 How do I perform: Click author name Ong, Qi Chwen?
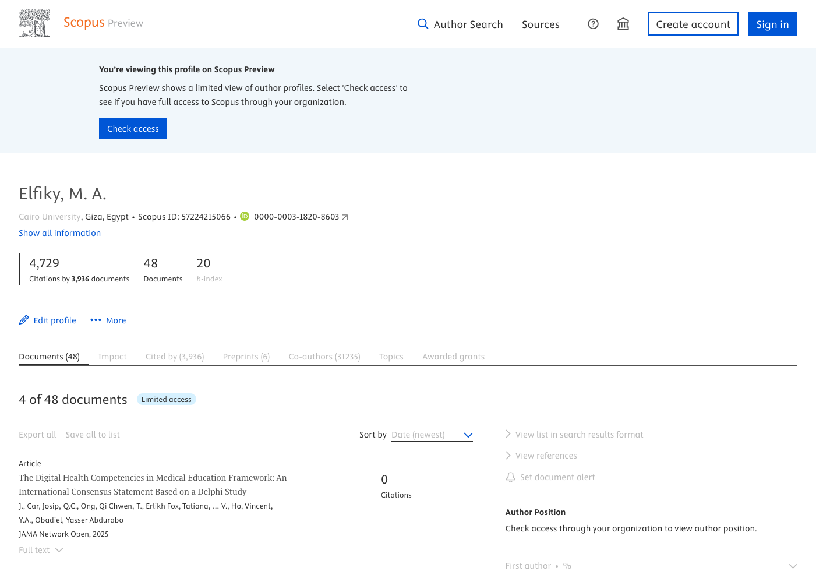coord(108,506)
